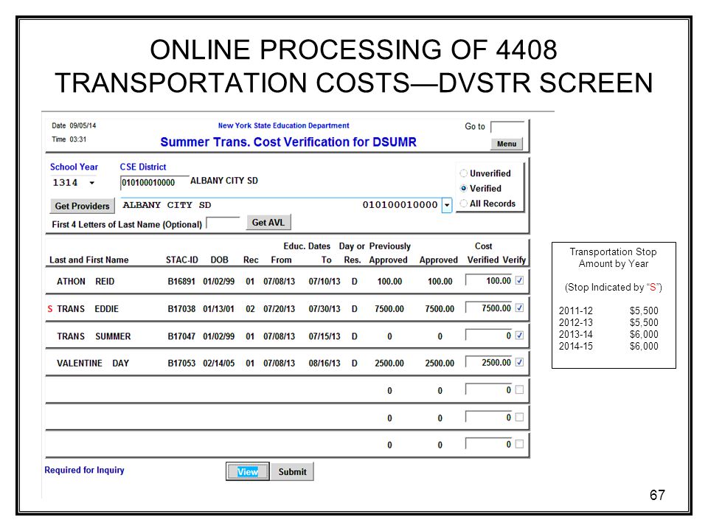Image resolution: width=708 pixels, height=531 pixels.
Task: Click DOB 02/14/05
Action: coord(218,363)
